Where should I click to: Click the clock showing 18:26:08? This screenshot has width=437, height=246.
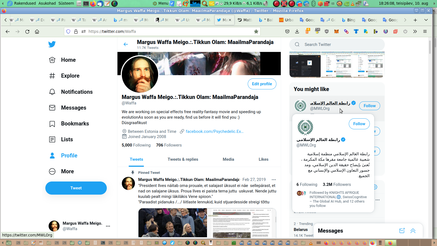pyautogui.click(x=403, y=3)
